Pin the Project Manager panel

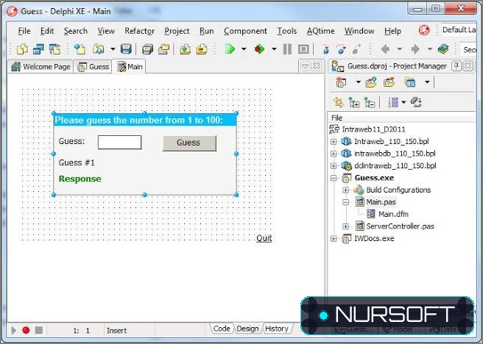click(x=456, y=65)
